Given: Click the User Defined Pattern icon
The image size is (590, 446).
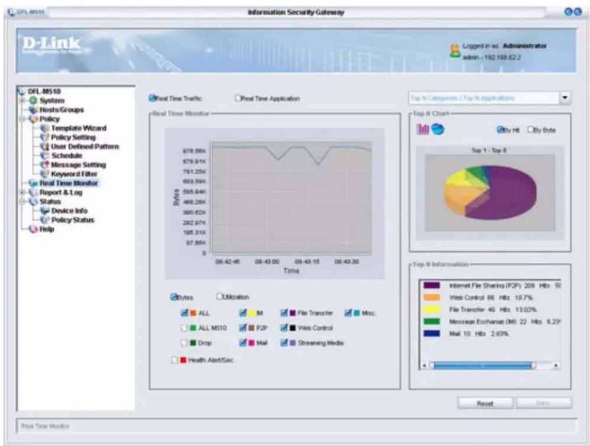Looking at the screenshot, I should [x=45, y=147].
